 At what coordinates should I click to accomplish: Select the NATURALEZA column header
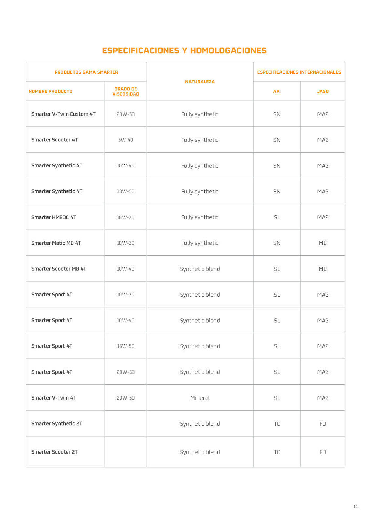[200, 82]
